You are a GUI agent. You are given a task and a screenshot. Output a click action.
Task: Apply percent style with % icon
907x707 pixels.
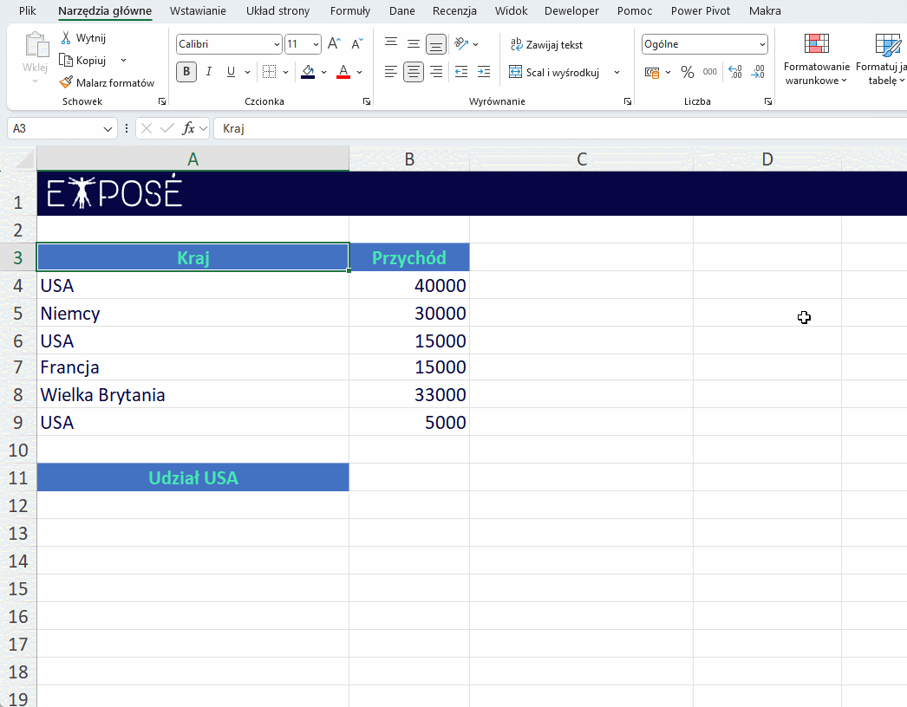tap(688, 72)
